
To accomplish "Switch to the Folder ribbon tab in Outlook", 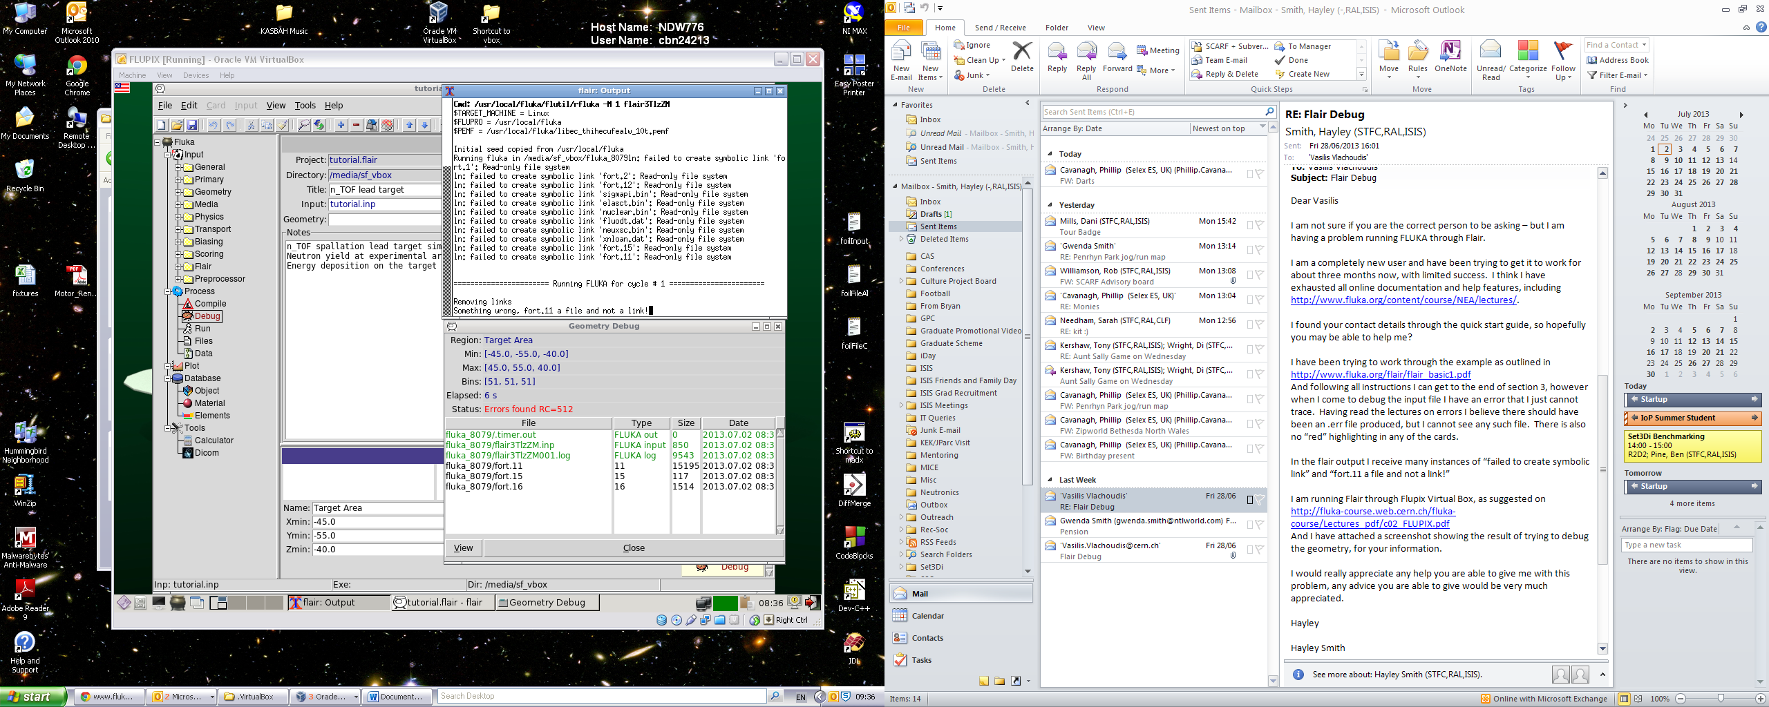I will tap(1057, 28).
